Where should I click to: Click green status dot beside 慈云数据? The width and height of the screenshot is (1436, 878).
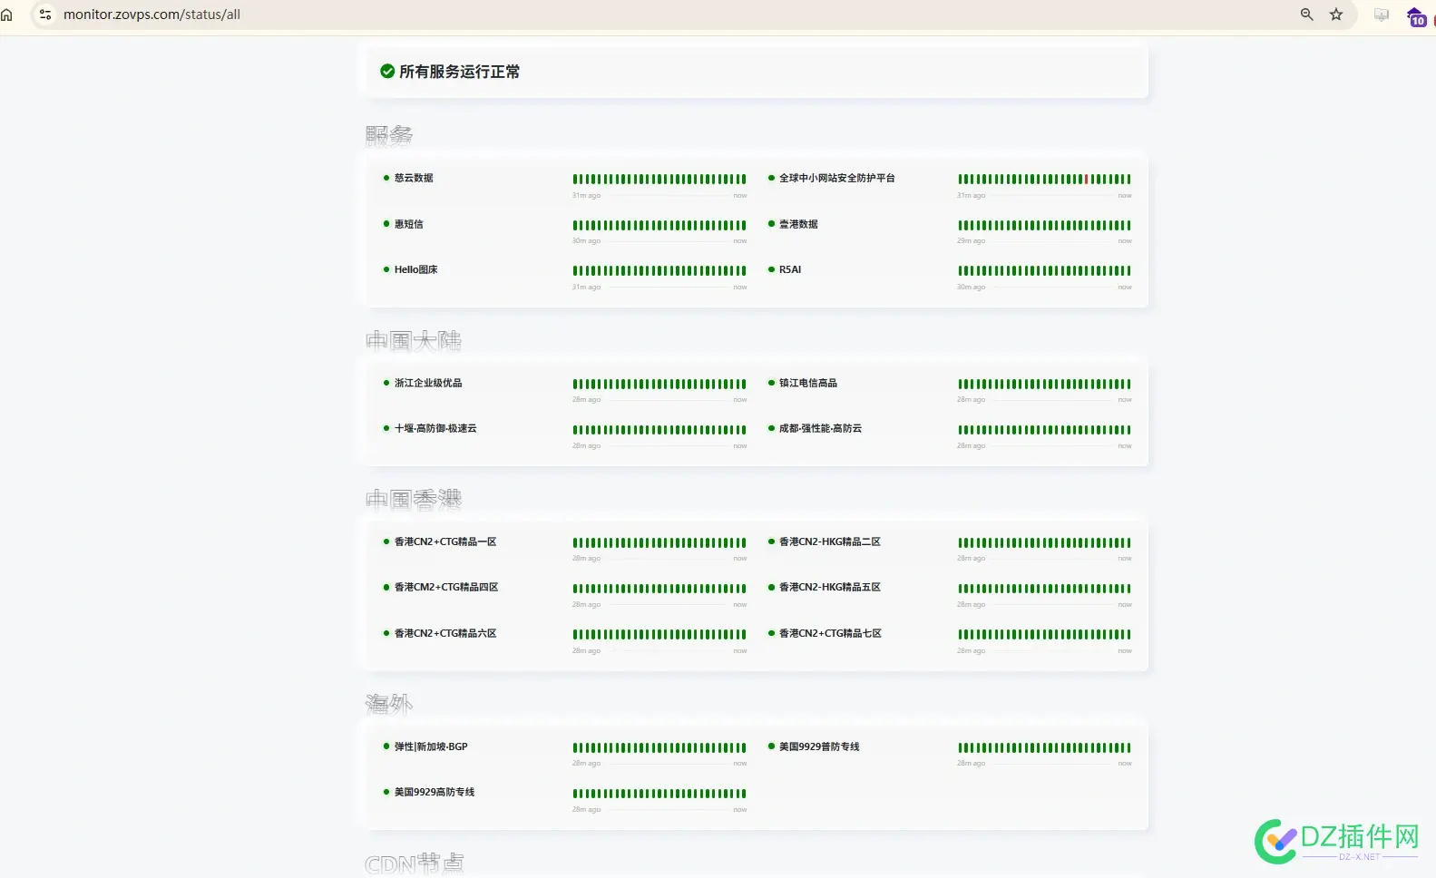pos(386,178)
